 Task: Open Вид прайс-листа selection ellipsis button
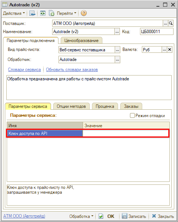pyautogui.click(x=117, y=50)
